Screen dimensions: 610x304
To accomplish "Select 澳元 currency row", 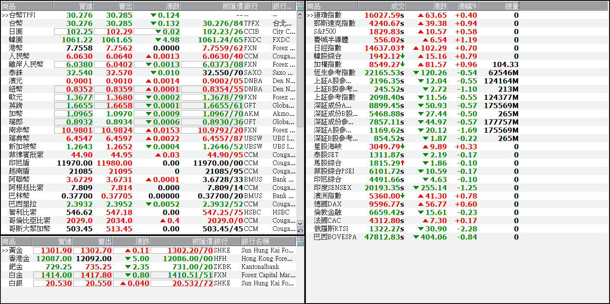I will click(148, 81).
